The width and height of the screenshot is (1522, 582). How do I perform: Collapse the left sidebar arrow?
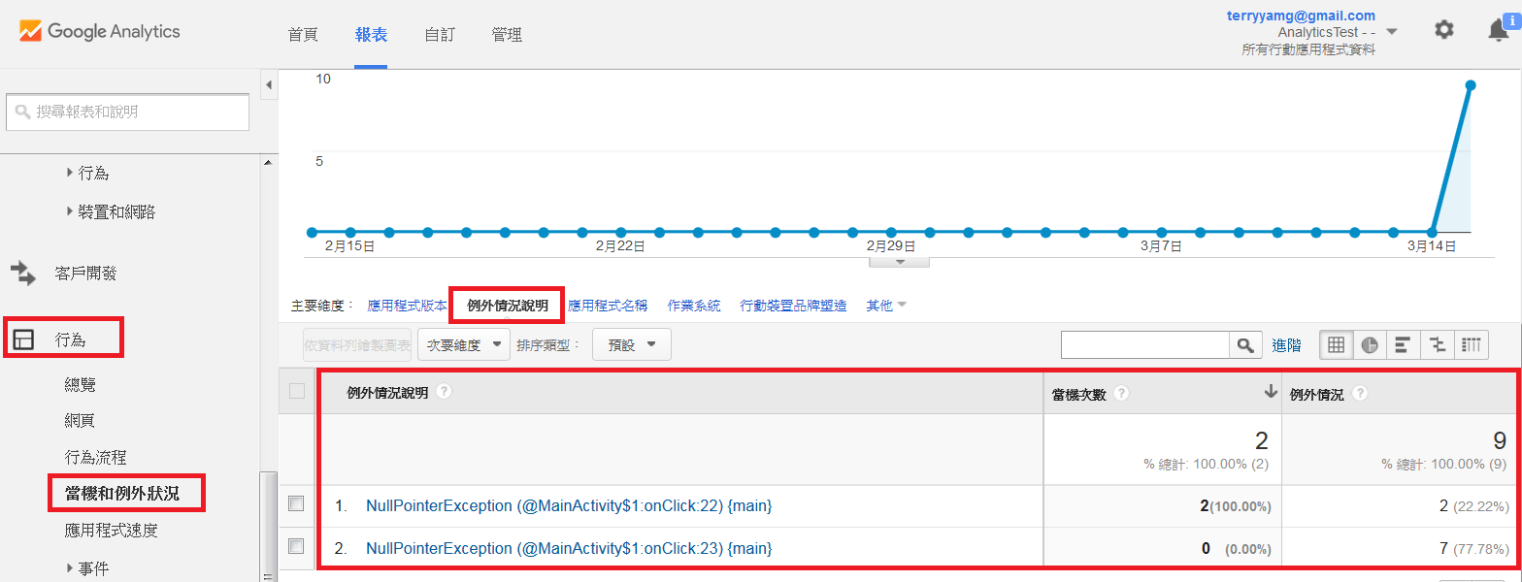coord(269,85)
